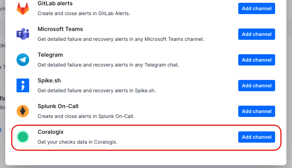Add a Microsoft Teams channel
Screen dimensions: 292x168
click(257, 34)
